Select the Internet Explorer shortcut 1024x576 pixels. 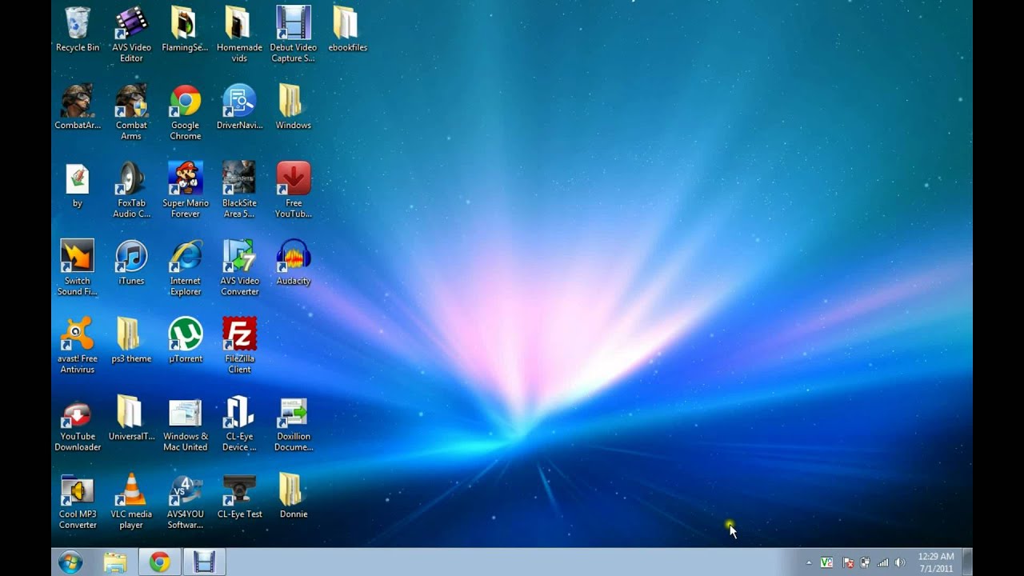(x=185, y=267)
